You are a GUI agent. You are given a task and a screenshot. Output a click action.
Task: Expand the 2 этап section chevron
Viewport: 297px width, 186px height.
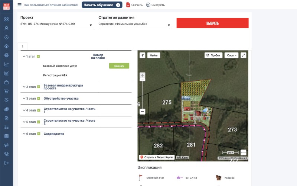click(x=24, y=87)
